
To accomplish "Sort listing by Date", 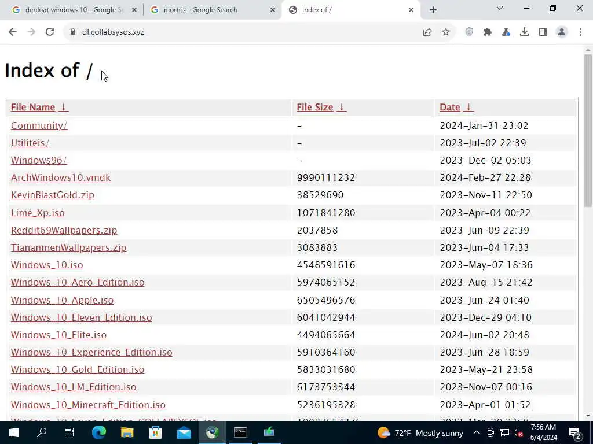I will 449,107.
